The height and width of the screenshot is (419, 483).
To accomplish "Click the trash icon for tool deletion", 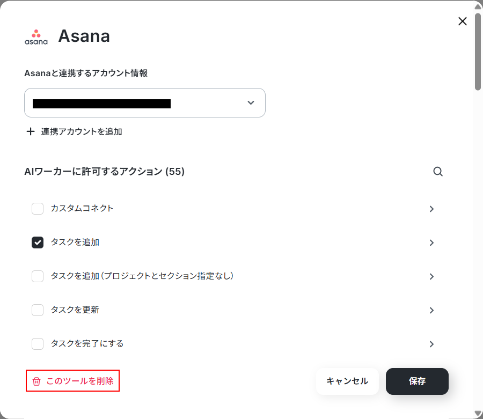I will point(36,381).
